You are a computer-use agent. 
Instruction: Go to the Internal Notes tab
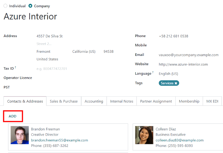122,101
